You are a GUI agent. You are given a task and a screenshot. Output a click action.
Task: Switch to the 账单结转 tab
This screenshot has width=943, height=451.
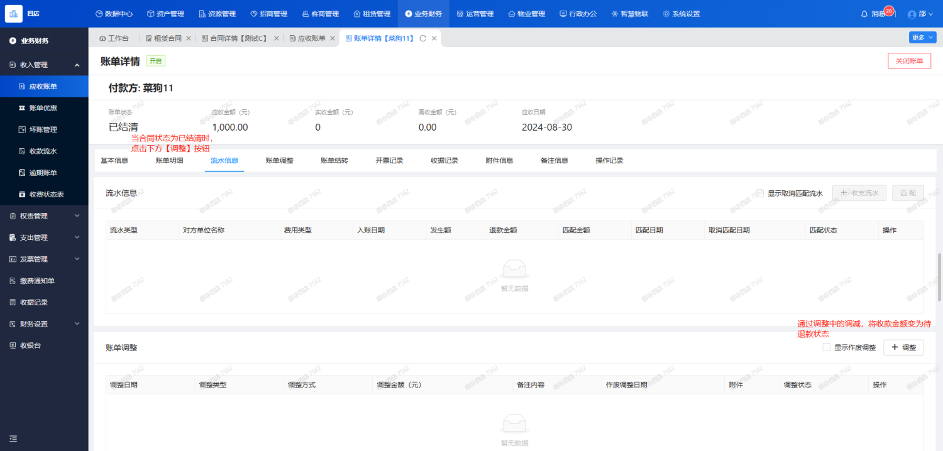(334, 161)
